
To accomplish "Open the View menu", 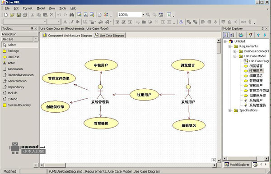I will tap(52, 8).
